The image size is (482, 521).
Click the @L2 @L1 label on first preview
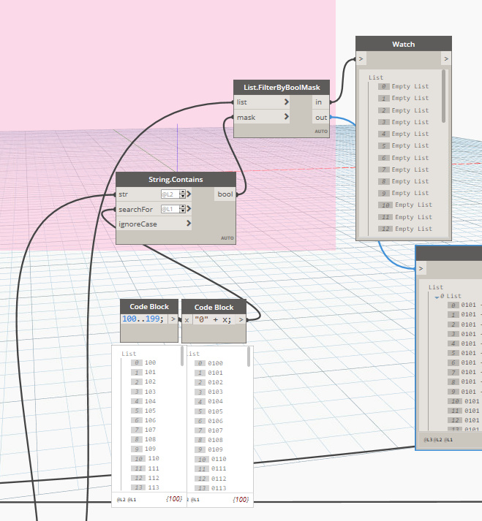click(x=127, y=499)
